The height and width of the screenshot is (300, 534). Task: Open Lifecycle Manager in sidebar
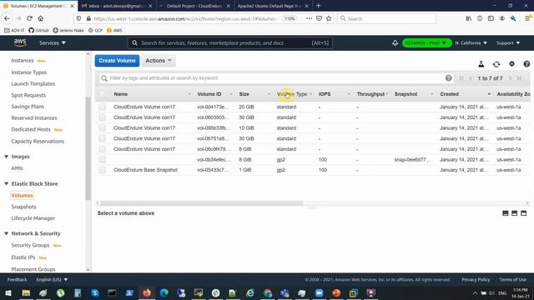pyautogui.click(x=33, y=218)
